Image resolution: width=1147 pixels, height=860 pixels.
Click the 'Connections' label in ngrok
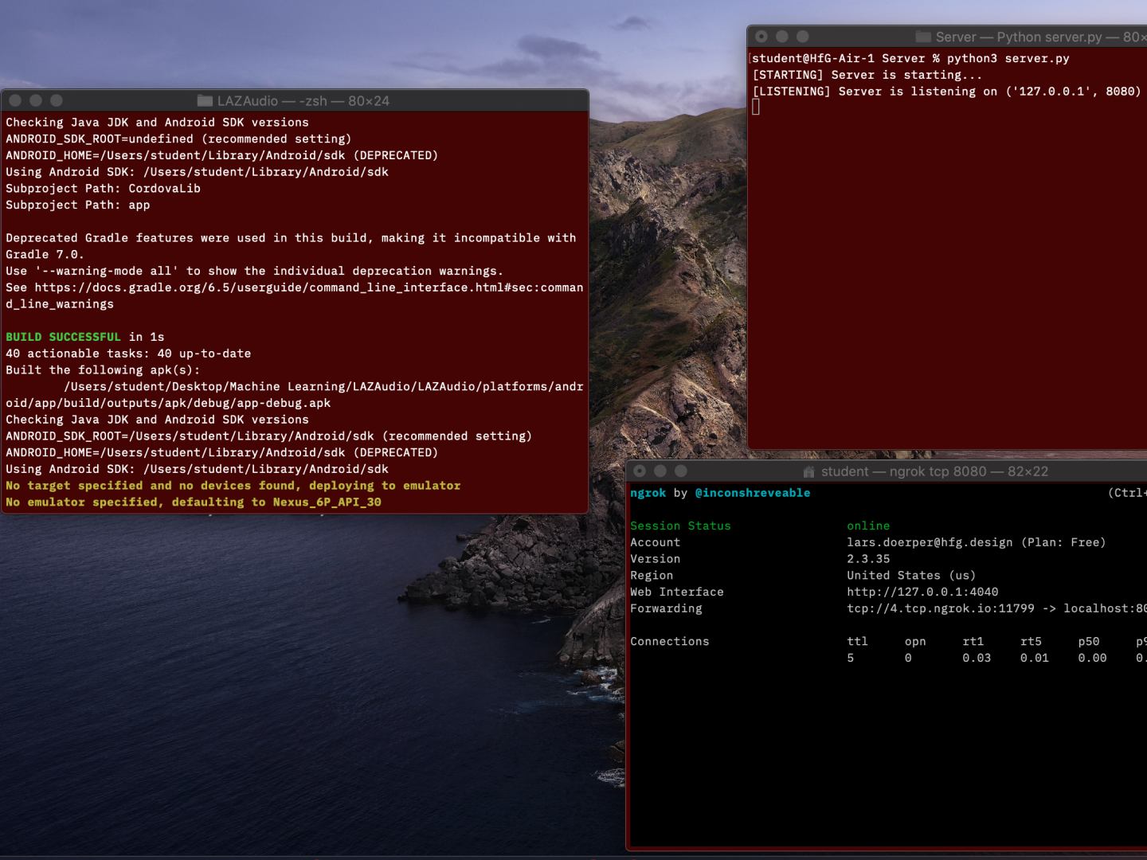pyautogui.click(x=670, y=641)
